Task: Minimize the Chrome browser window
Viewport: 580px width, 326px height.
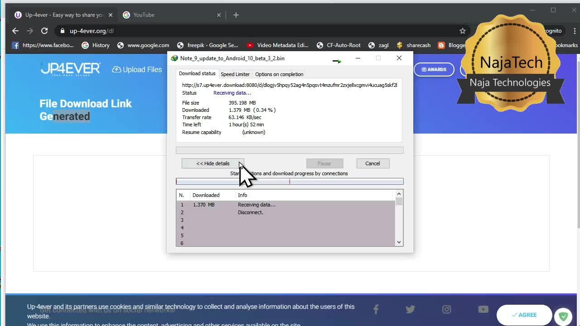Action: tap(533, 10)
